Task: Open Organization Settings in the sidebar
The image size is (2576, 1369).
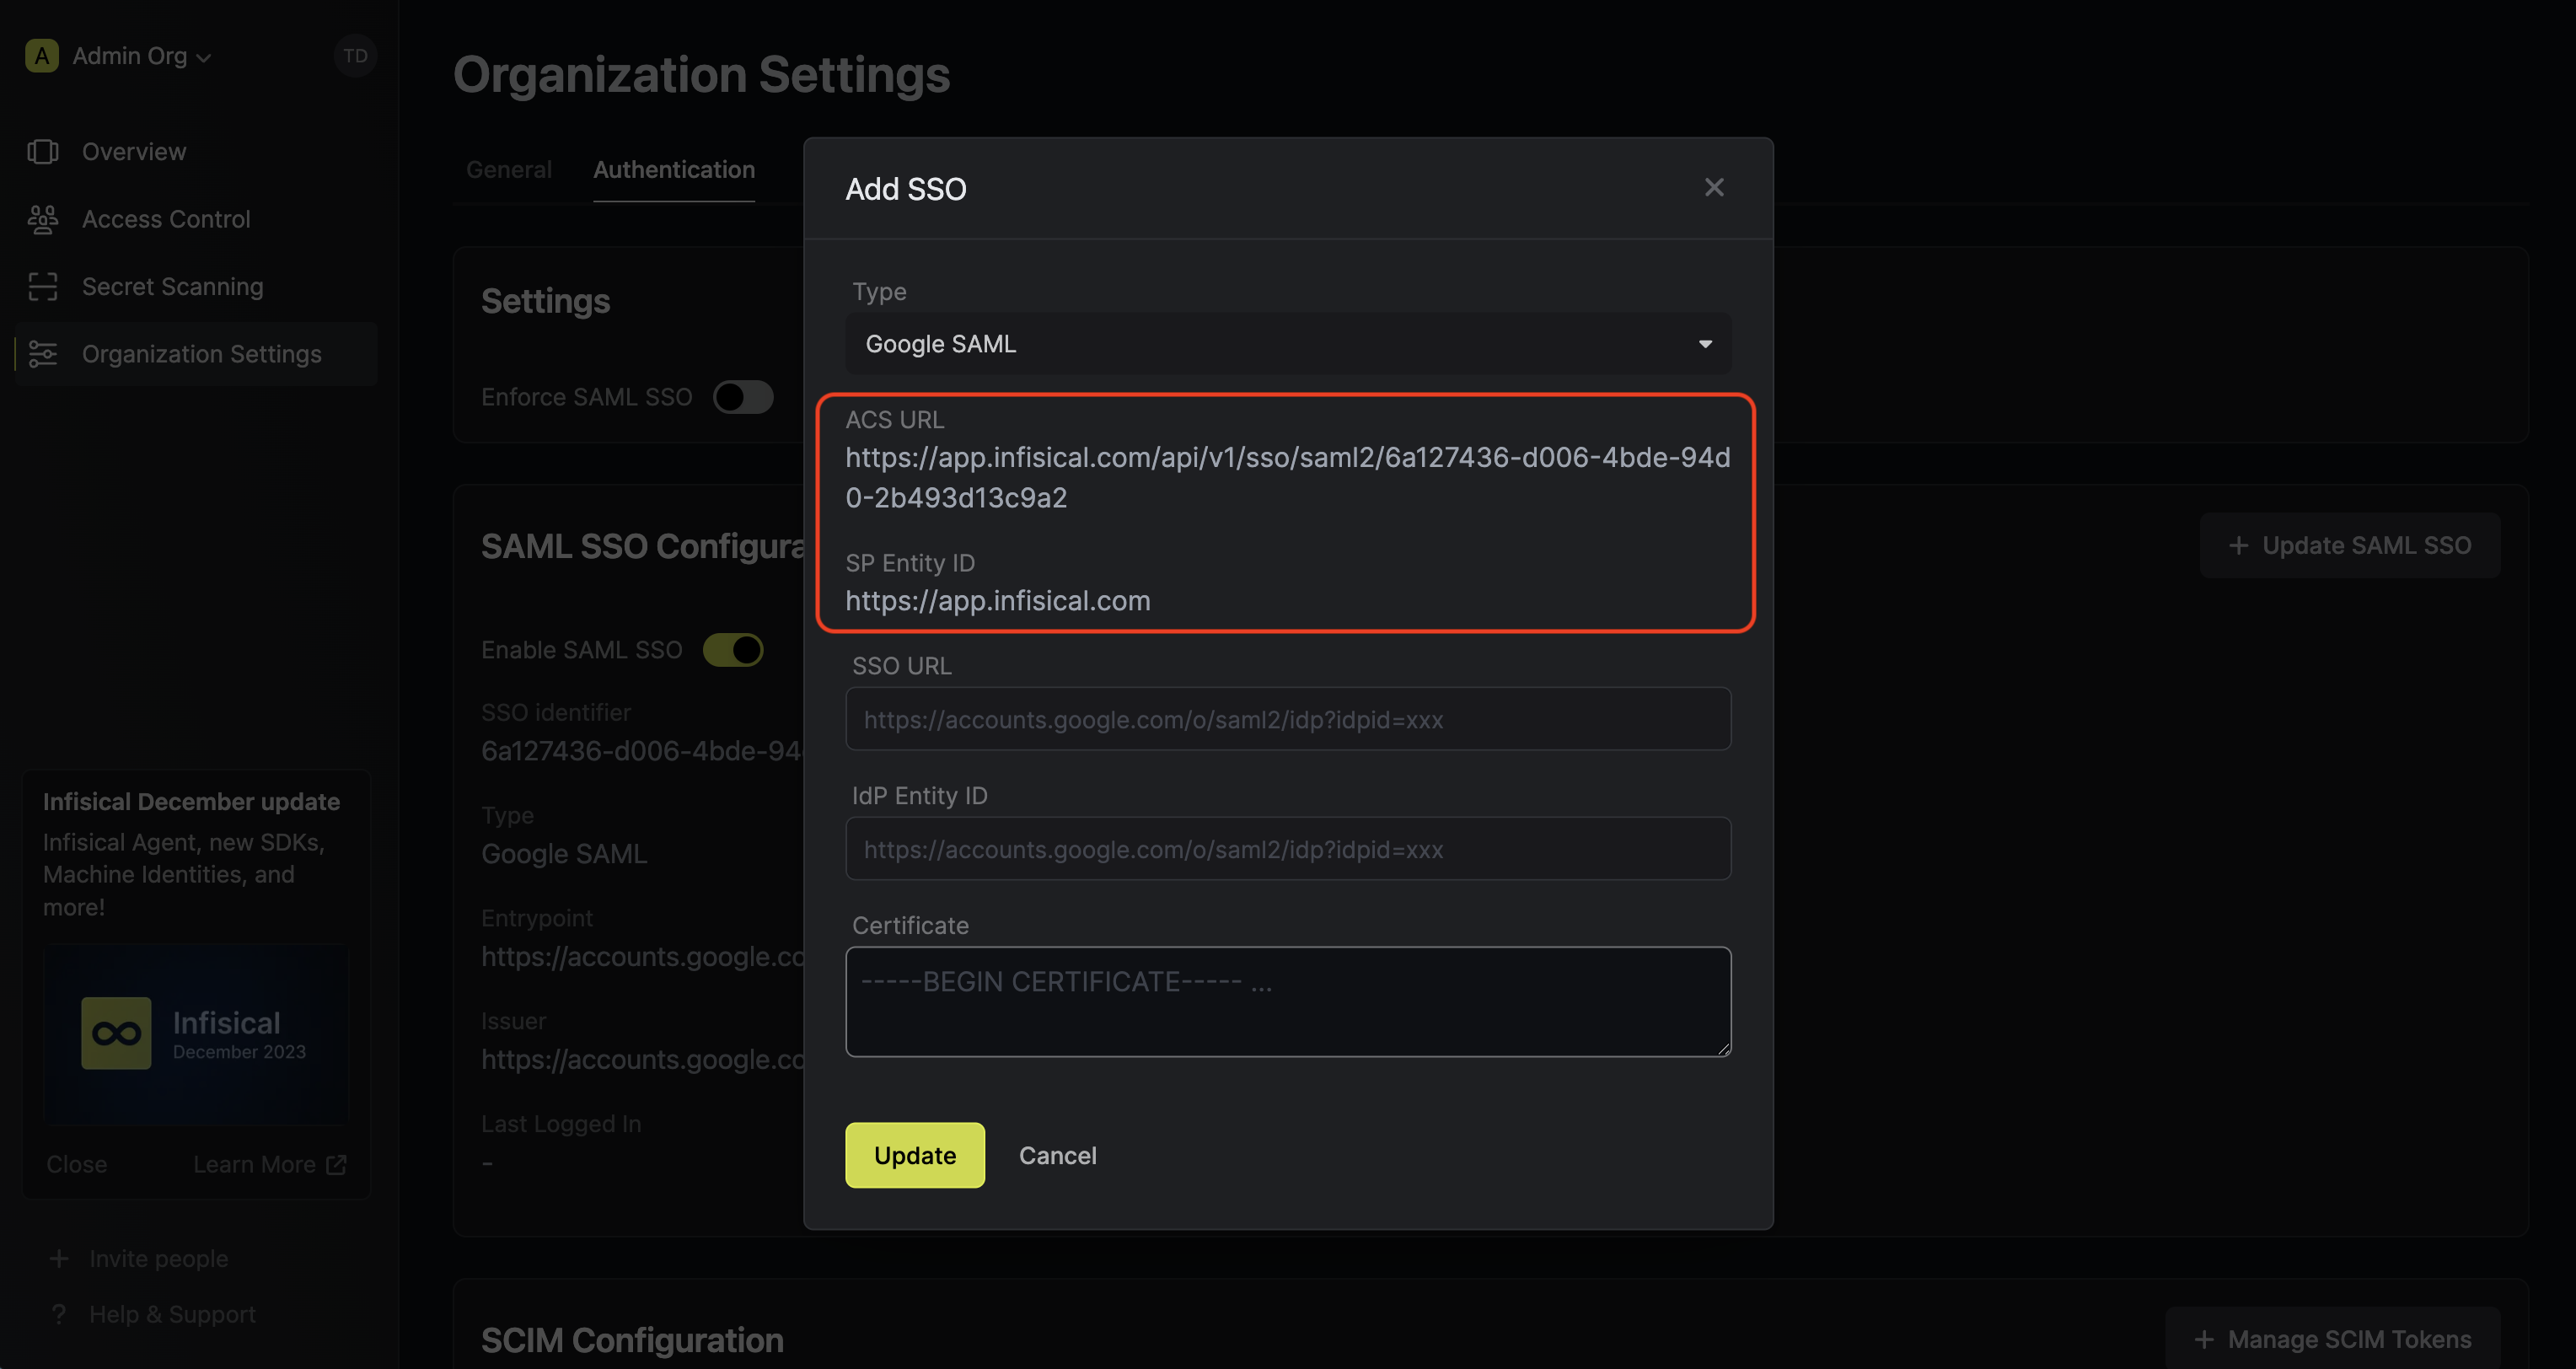Action: point(196,354)
